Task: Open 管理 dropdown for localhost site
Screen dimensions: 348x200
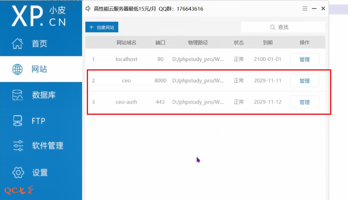Action: [x=305, y=59]
